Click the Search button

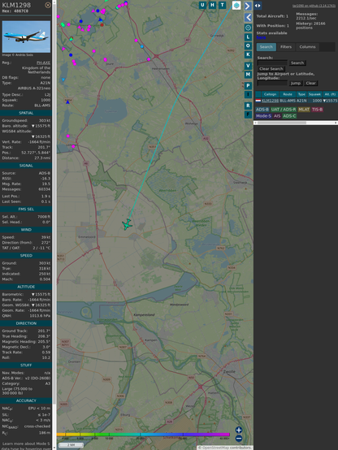click(297, 63)
